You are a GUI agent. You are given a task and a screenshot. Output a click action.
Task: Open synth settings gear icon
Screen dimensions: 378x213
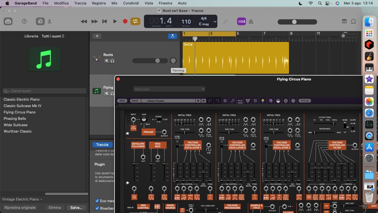[x=225, y=101]
